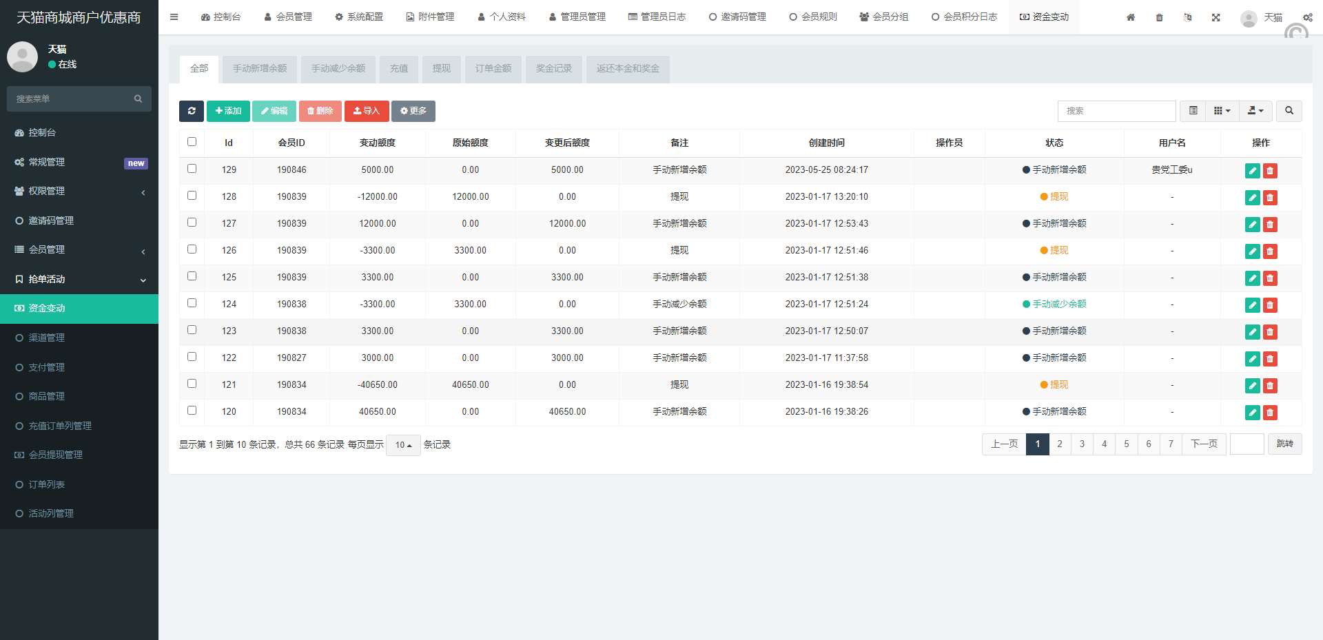Viewport: 1323px width, 640px height.
Task: Open the columns grid dropdown
Action: 1222,111
